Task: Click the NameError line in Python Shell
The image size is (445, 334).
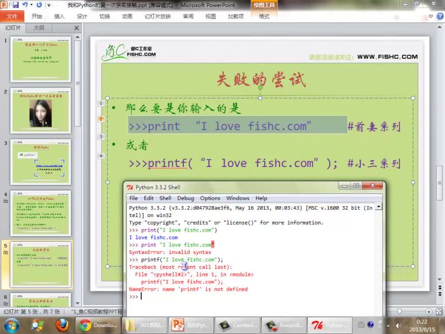Action: [188, 289]
